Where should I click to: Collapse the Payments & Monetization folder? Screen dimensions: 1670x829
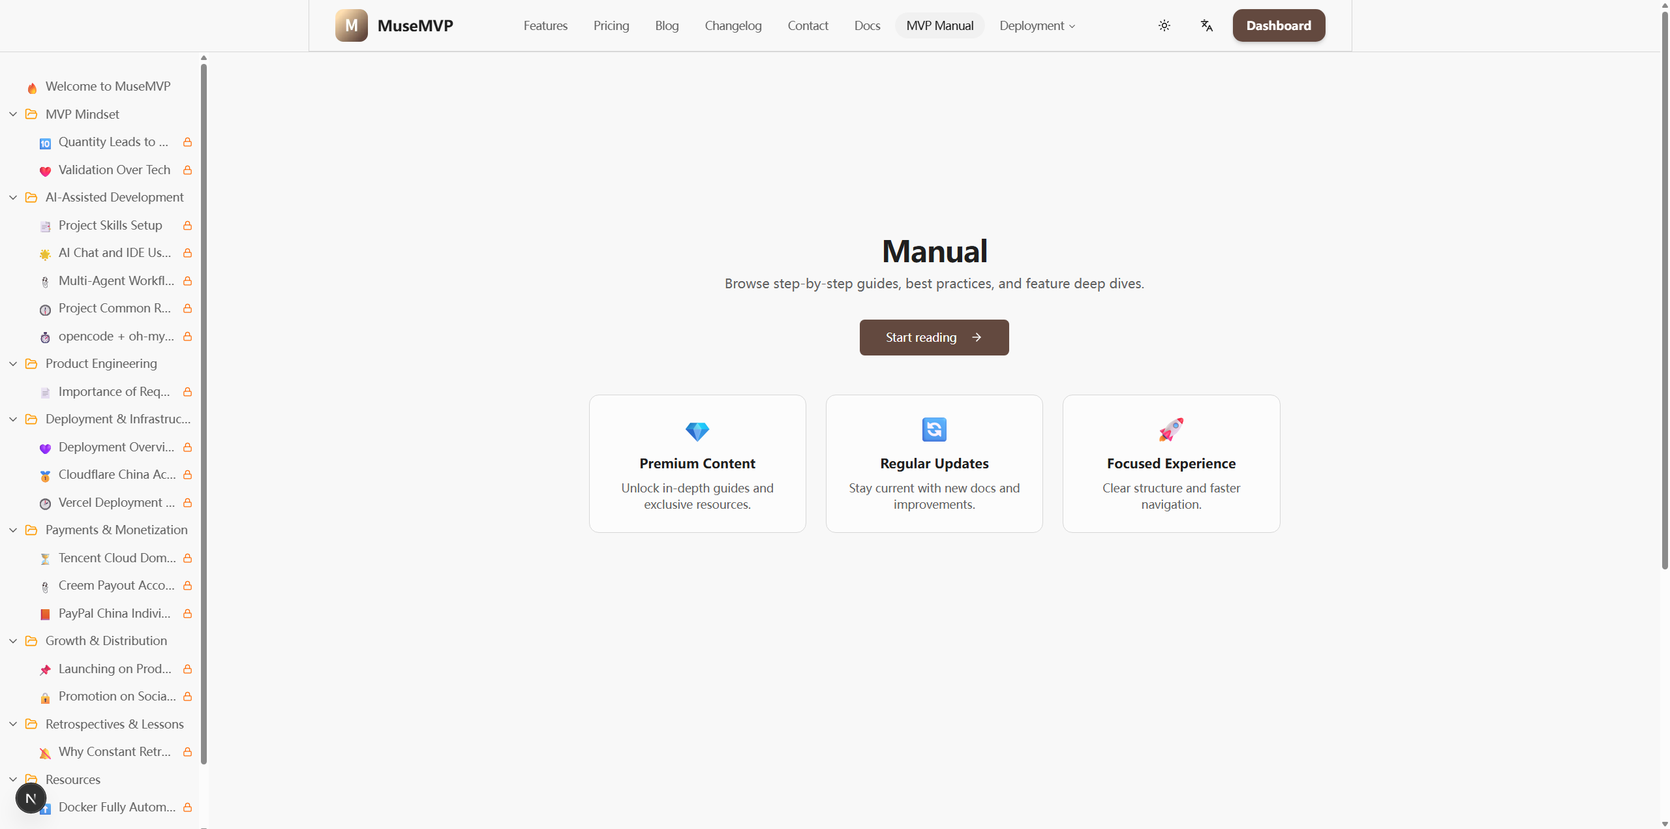(13, 530)
